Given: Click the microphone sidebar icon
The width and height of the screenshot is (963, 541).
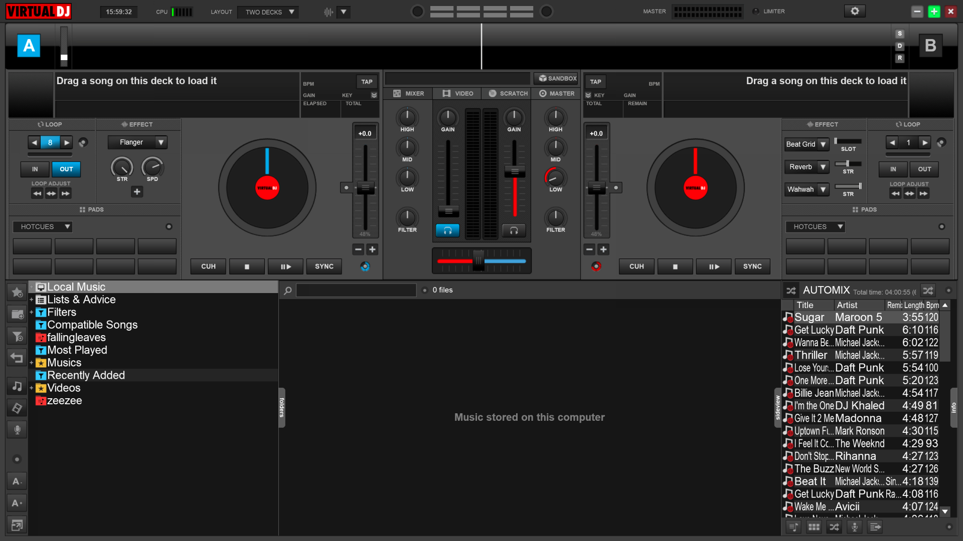Looking at the screenshot, I should pos(17,430).
